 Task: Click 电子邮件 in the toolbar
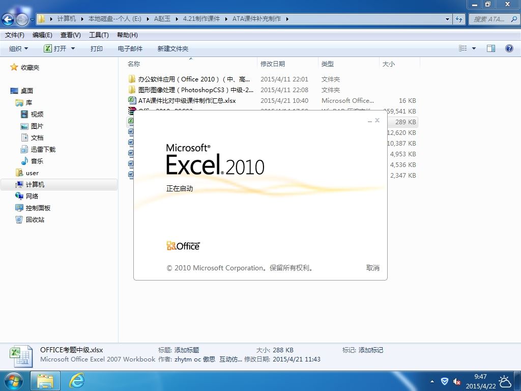coord(130,48)
